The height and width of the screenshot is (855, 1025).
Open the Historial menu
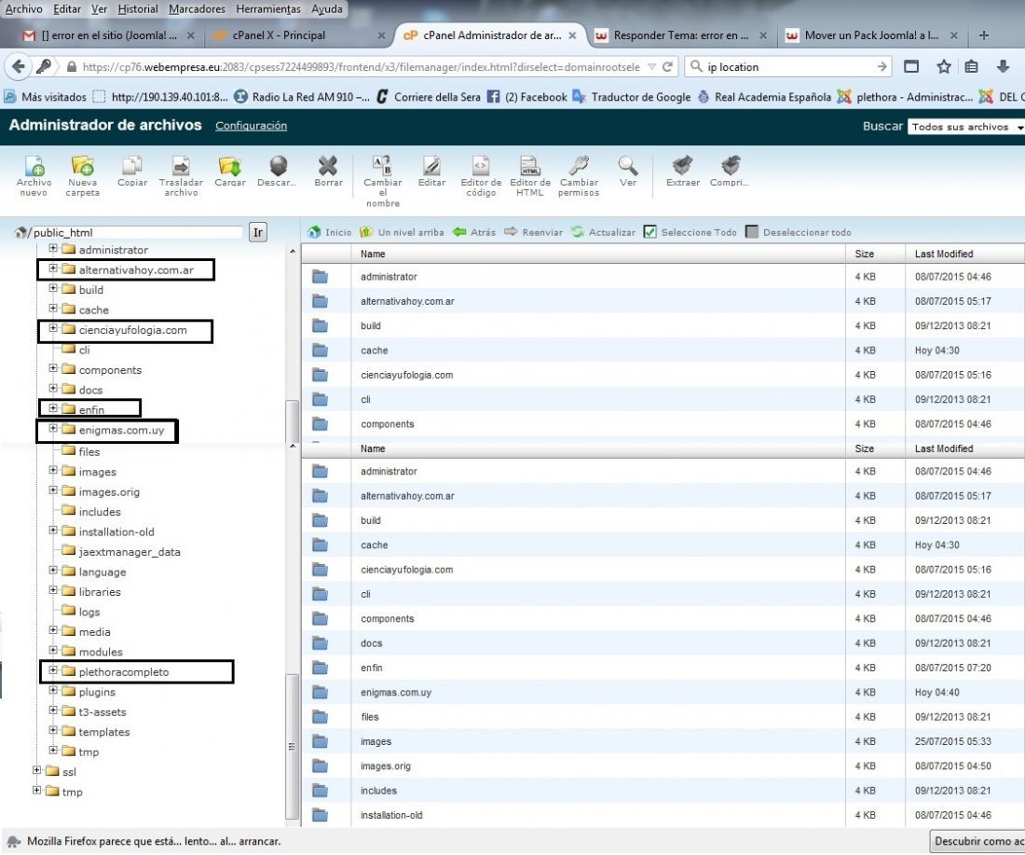[138, 9]
